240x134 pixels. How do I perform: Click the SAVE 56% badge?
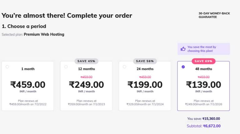point(145,61)
